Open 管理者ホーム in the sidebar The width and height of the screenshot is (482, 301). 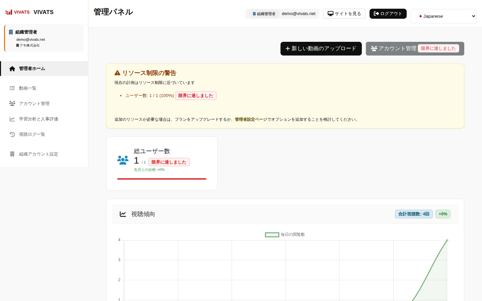click(x=44, y=69)
